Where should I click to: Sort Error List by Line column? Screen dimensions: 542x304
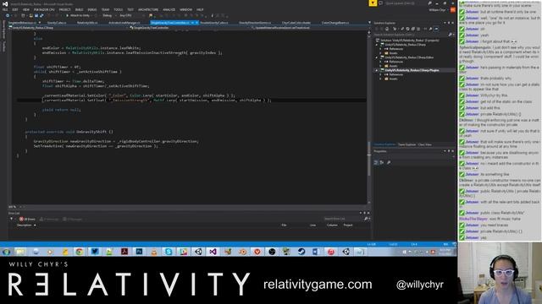pos(312,225)
